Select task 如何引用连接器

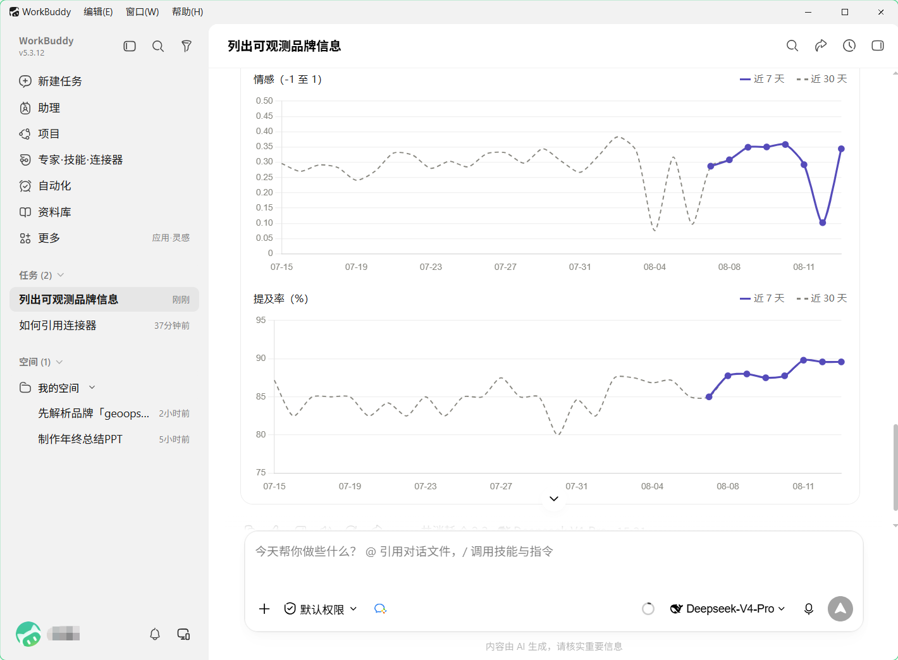click(x=104, y=326)
